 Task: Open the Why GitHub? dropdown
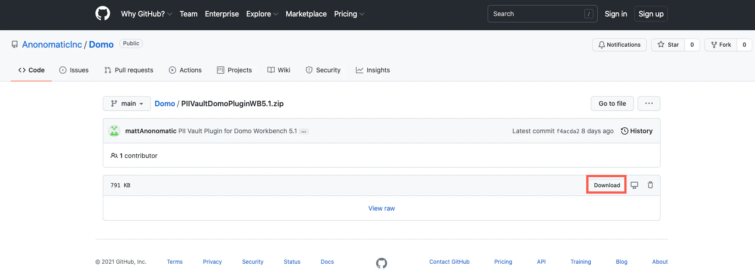click(x=146, y=14)
